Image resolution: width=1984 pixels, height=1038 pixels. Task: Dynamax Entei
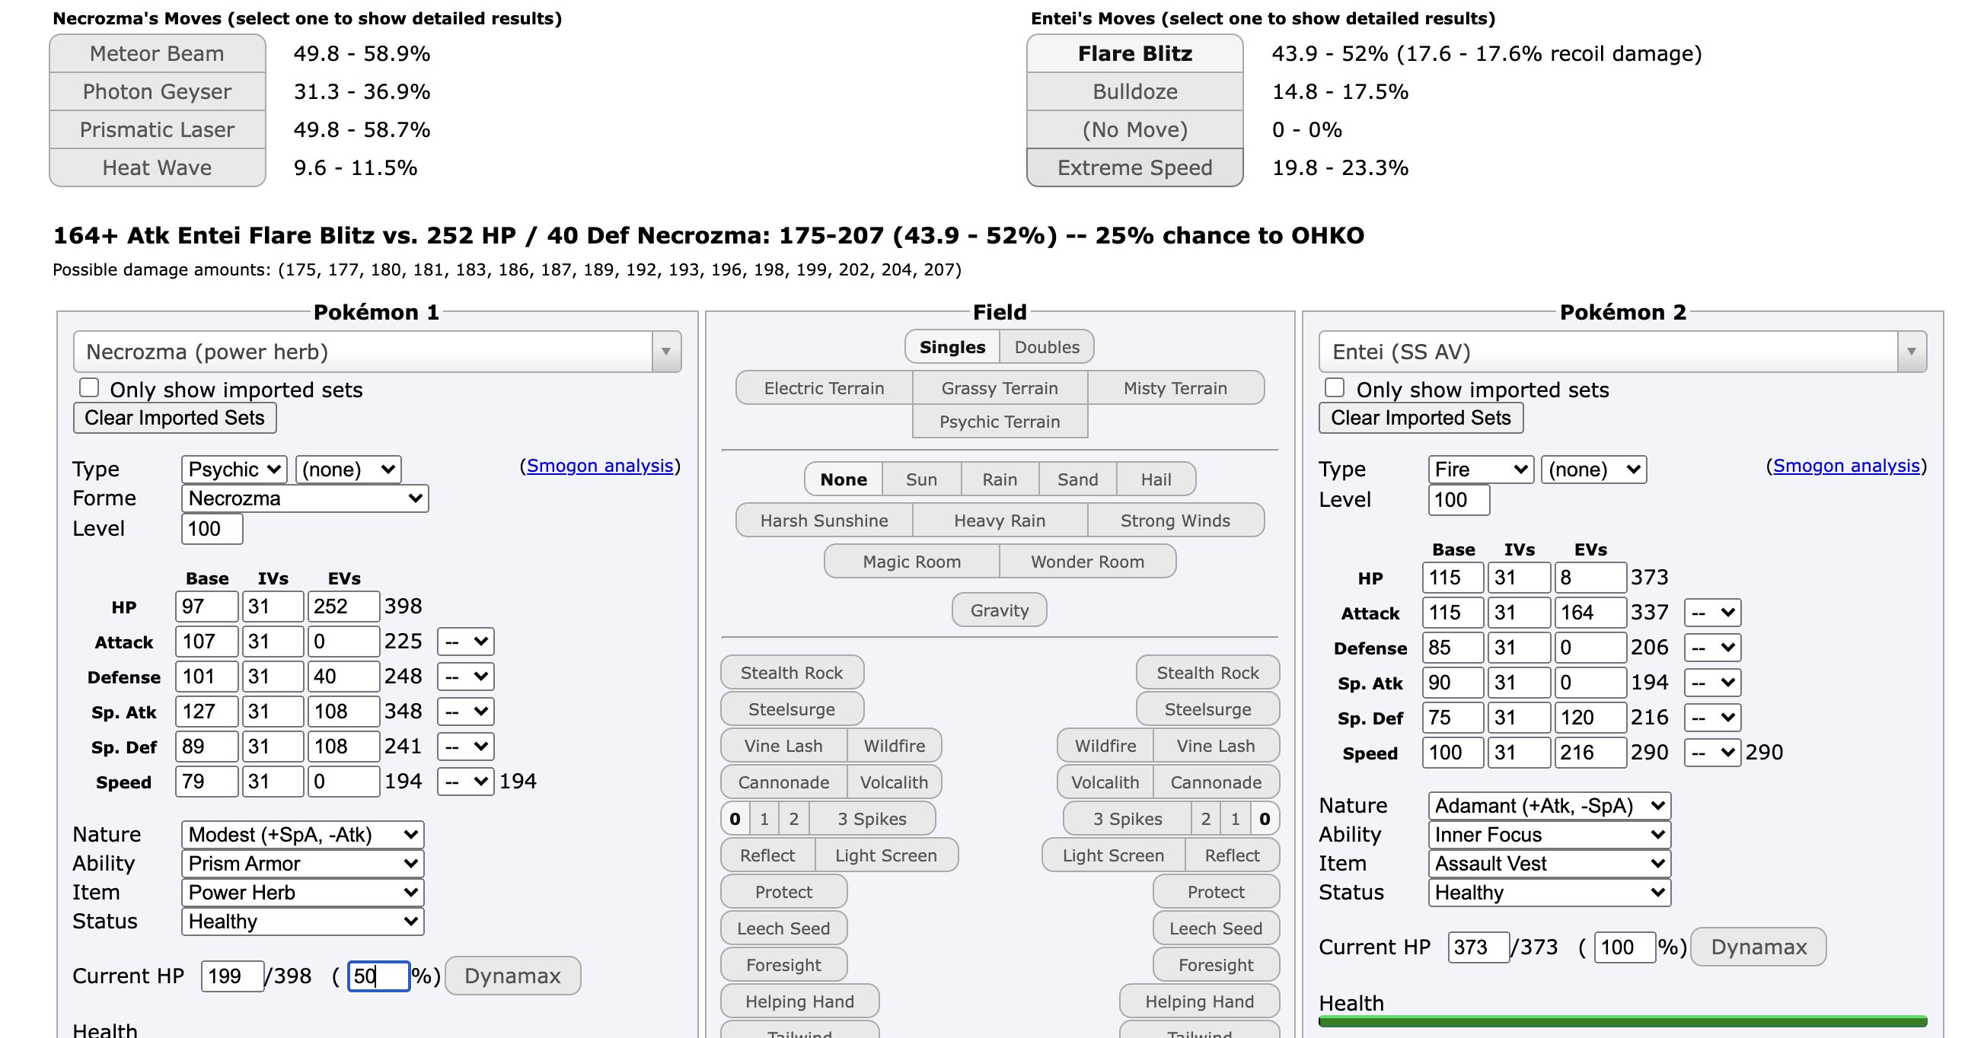pos(1759,947)
